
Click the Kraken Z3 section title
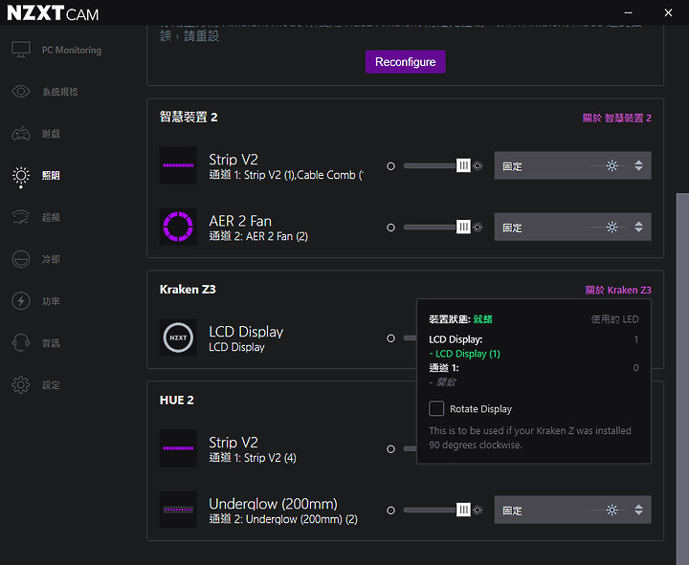pyautogui.click(x=188, y=290)
